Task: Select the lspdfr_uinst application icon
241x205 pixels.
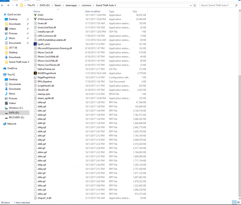Action: (35, 44)
